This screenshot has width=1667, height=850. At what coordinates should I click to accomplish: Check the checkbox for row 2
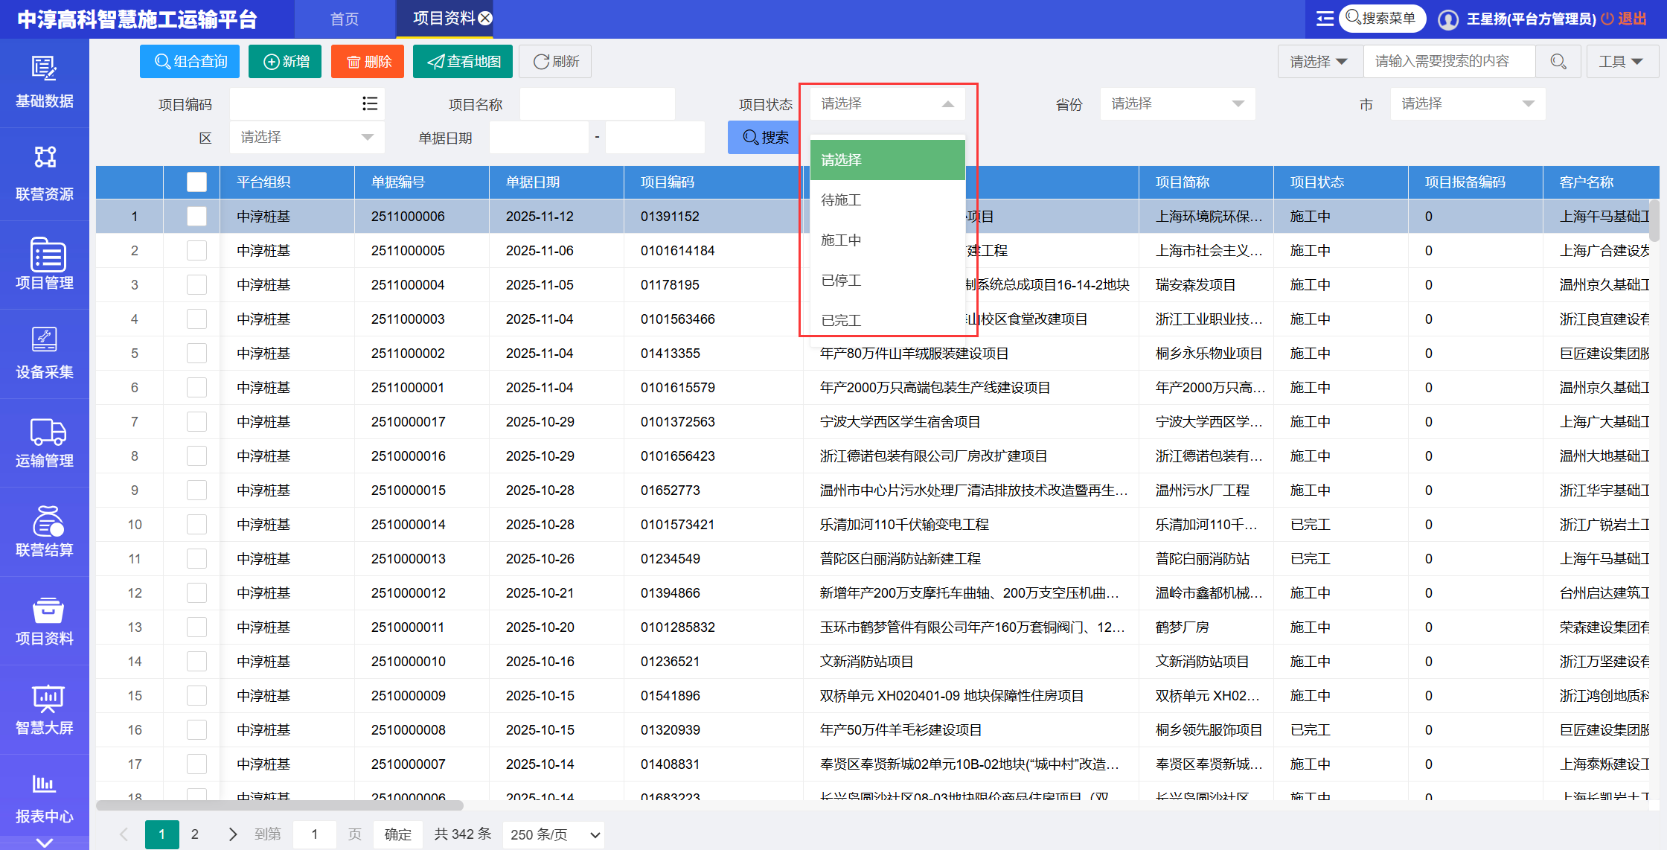(196, 251)
